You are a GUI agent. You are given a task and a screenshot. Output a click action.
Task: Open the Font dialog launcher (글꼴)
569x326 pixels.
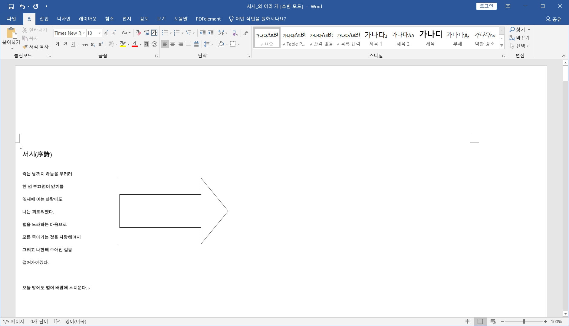coord(156,56)
